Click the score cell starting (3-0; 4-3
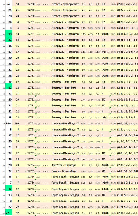This screenshot has height=216, width=138. tap(128, 28)
